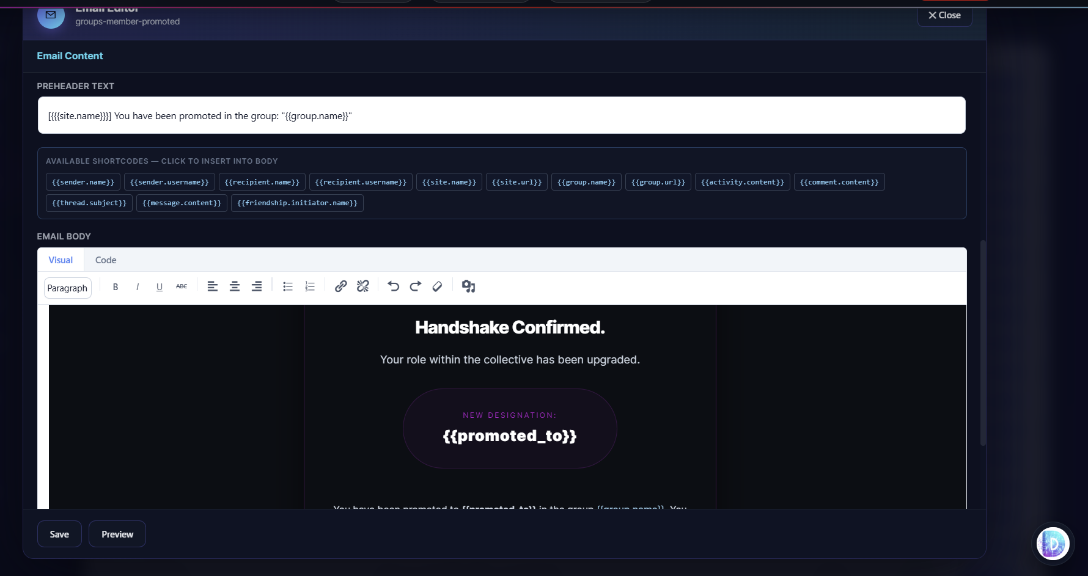Click the Preheader Text input field

pyautogui.click(x=501, y=115)
